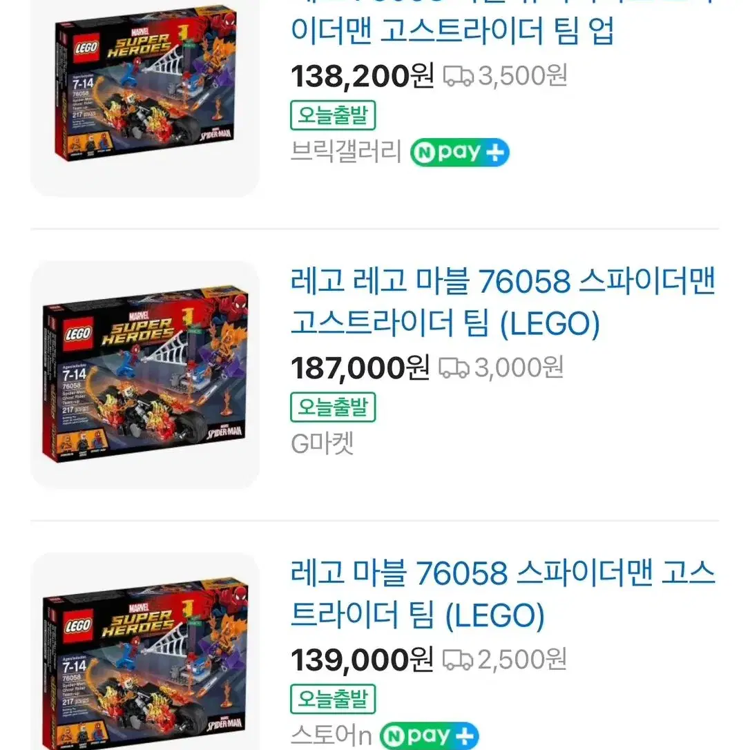Open the 레고 마블 76058 스파이더맨 고스트라이더 팀 title
750x750 pixels.
point(503,594)
